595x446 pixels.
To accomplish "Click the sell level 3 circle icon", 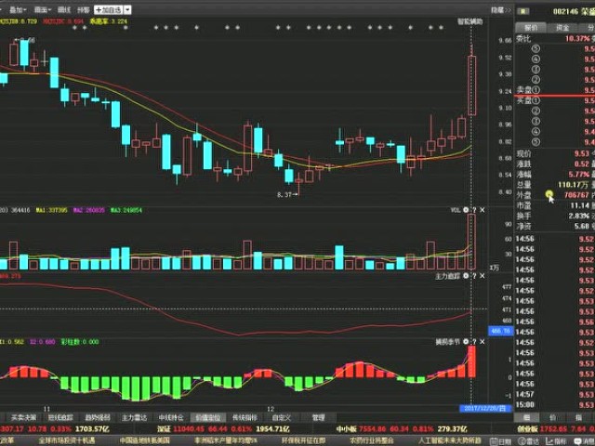I will click(x=535, y=69).
